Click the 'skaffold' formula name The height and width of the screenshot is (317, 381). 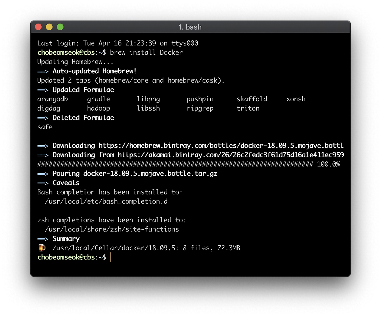tap(252, 99)
